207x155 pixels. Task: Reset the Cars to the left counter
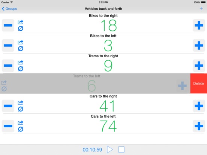coord(21,129)
